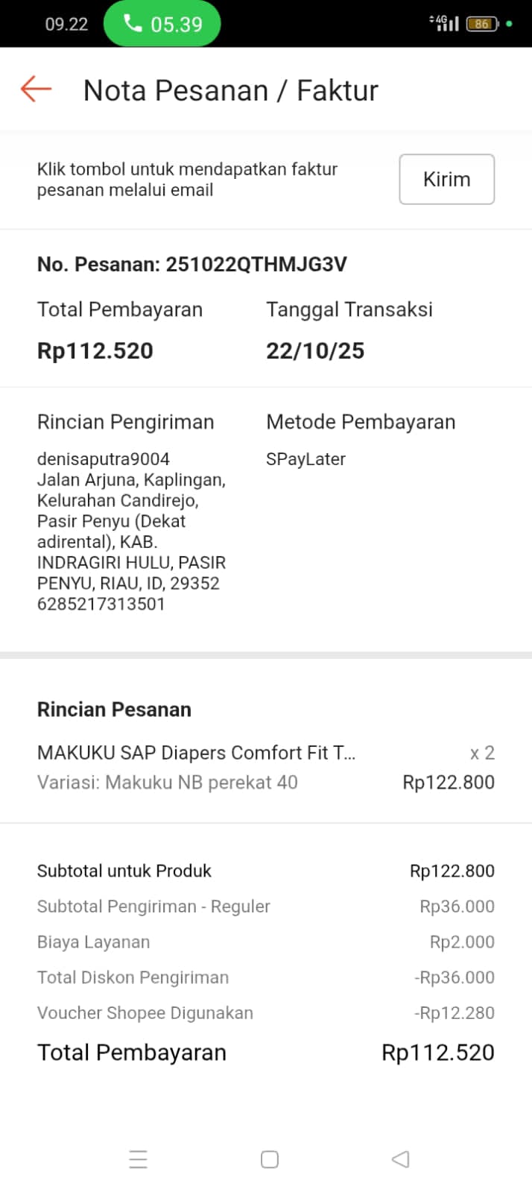Tap the orange back arrow

click(36, 89)
